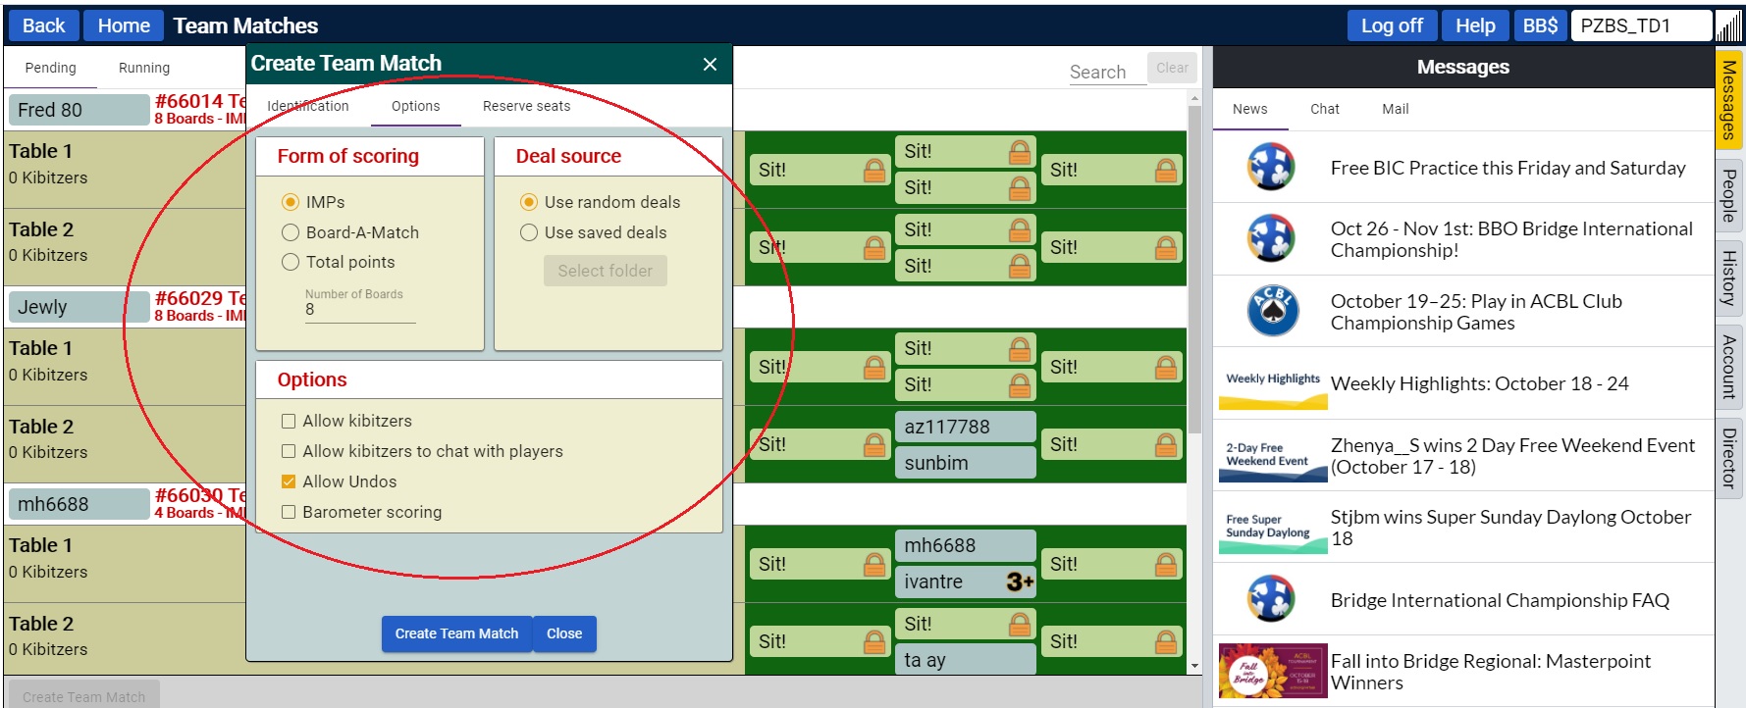Open the Chat tab in Messages
1746x708 pixels.
pyautogui.click(x=1324, y=109)
